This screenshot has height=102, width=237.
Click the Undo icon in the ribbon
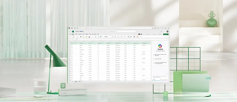tap(70, 36)
